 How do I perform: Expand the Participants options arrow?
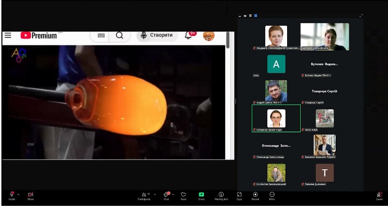(155, 194)
